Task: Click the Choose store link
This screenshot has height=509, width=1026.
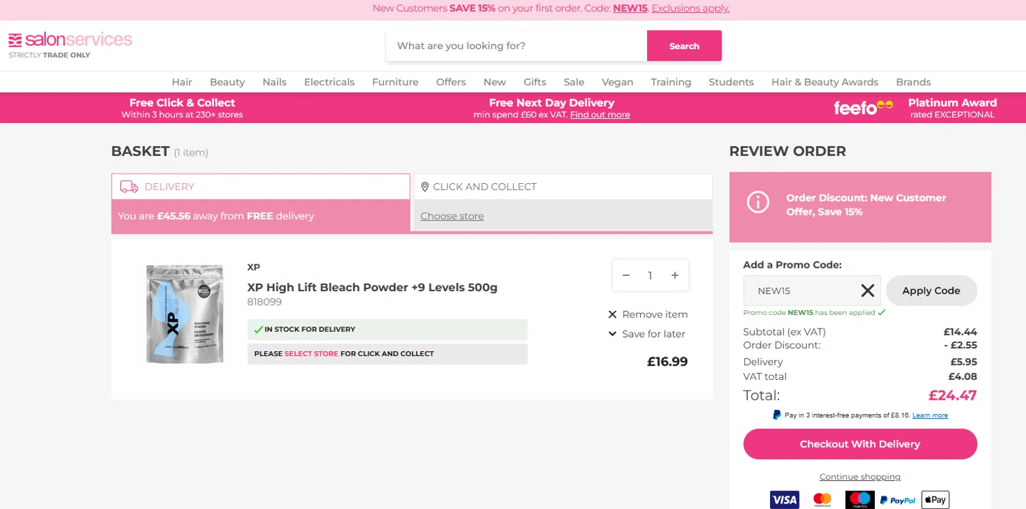Action: pyautogui.click(x=452, y=216)
